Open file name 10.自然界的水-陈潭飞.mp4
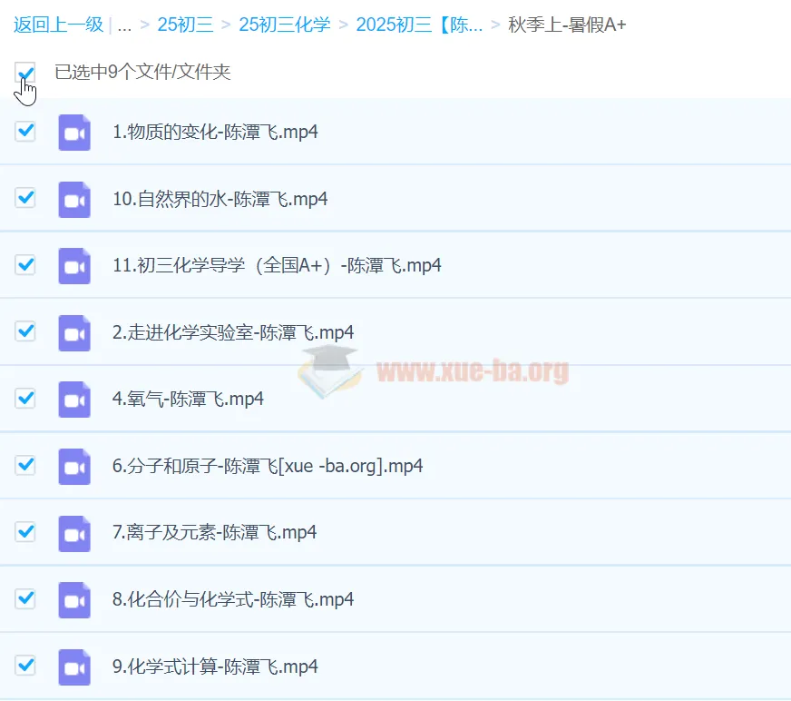The height and width of the screenshot is (701, 791). pyautogui.click(x=220, y=200)
